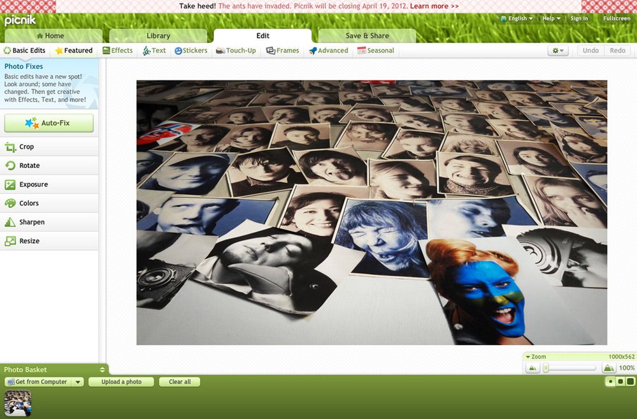The width and height of the screenshot is (637, 419).
Task: Click the Clear all button
Action: point(180,382)
